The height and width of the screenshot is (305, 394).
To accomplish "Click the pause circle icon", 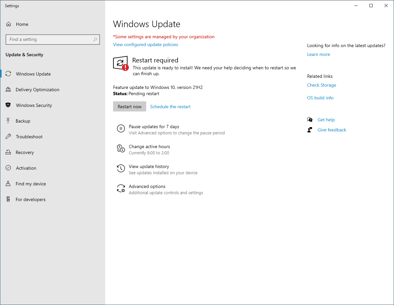I will click(x=121, y=129).
